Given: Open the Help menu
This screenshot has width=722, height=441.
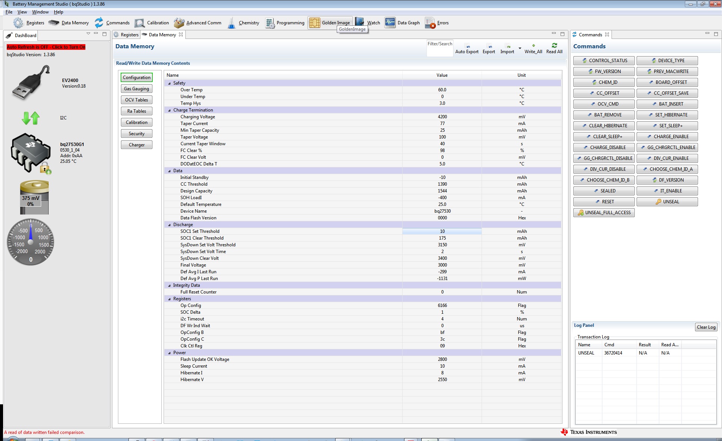Looking at the screenshot, I should 58,12.
